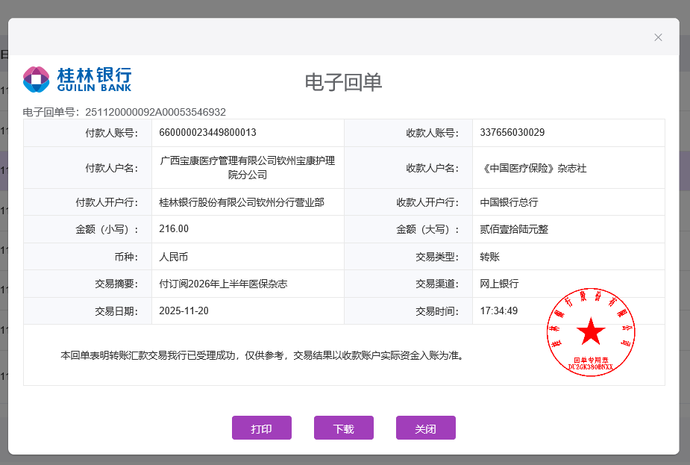Click the currency value 人民币
690x465 pixels.
[174, 257]
